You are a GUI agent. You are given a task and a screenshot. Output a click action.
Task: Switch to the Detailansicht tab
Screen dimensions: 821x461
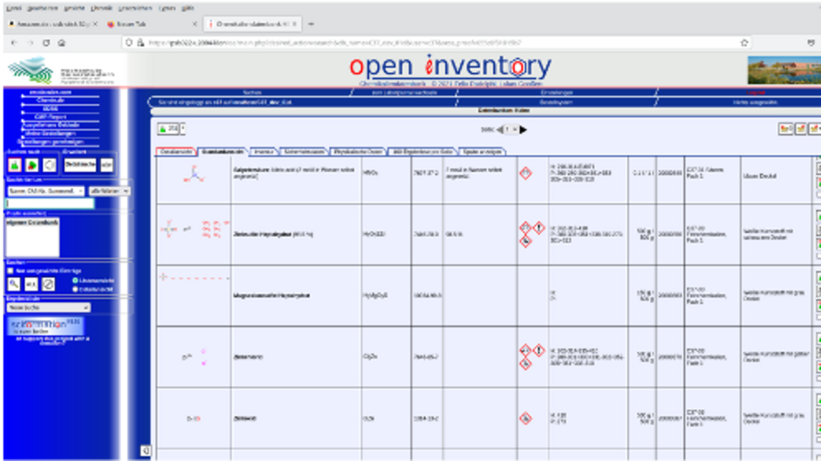click(x=175, y=152)
